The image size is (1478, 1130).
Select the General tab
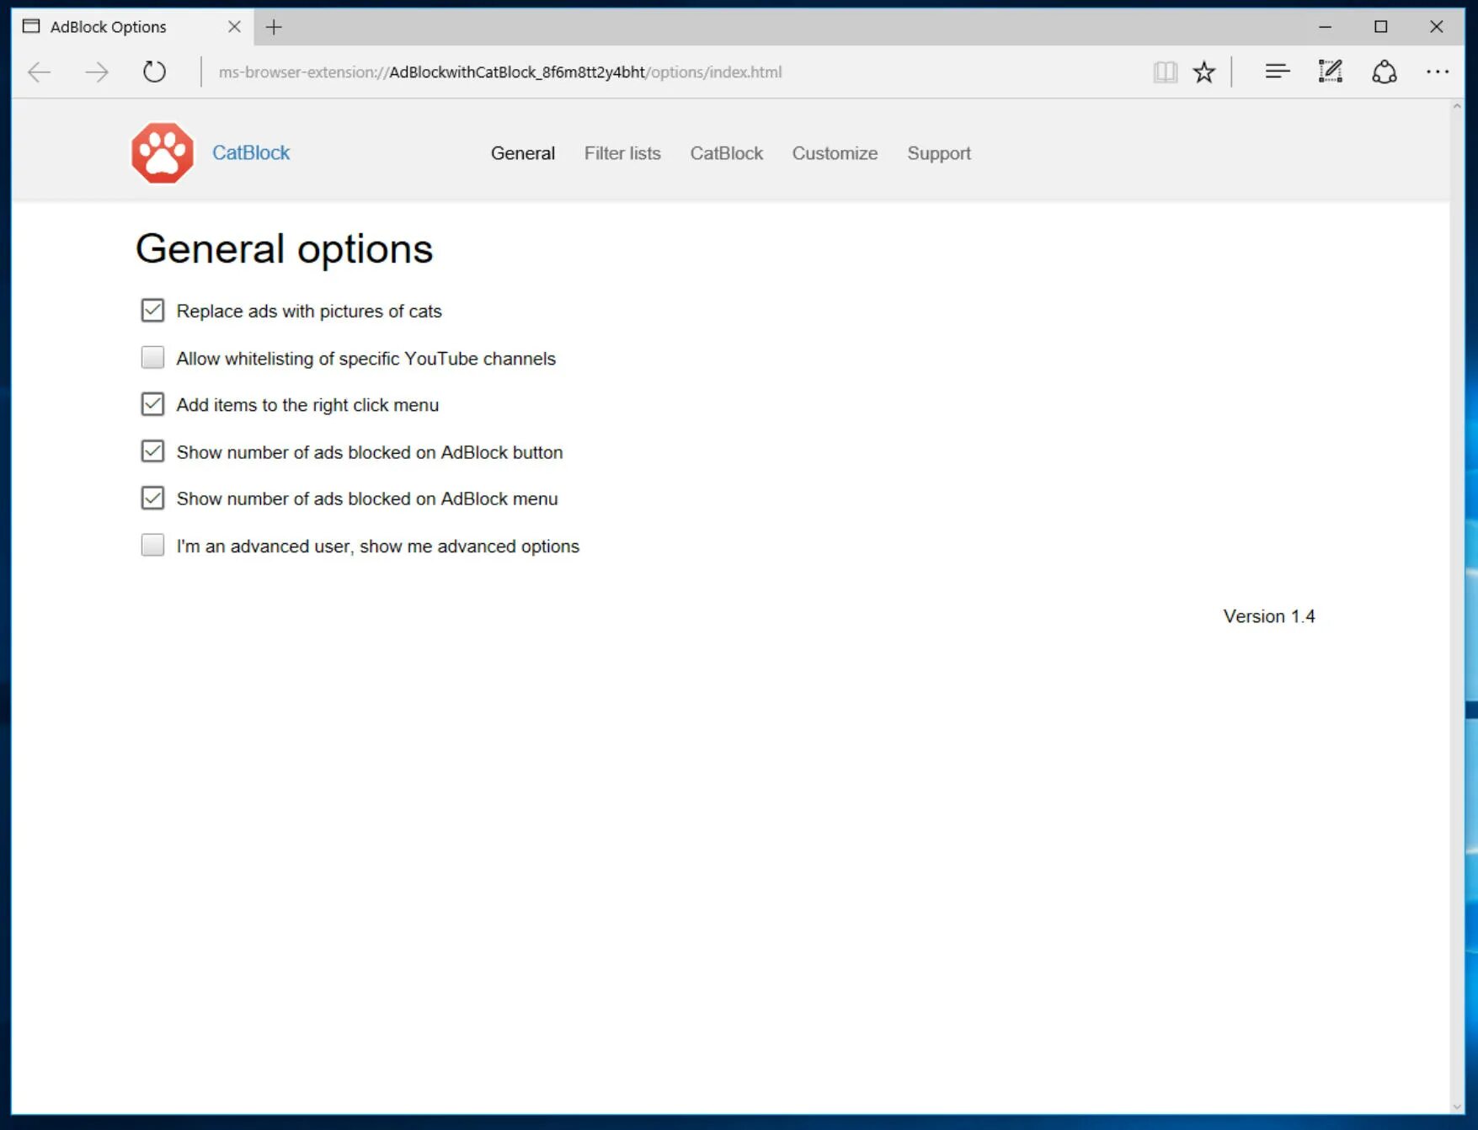pos(523,153)
